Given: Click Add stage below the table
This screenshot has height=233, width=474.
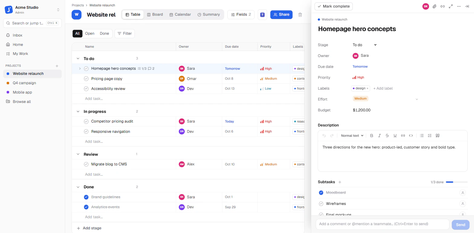Looking at the screenshot, I should tap(89, 228).
